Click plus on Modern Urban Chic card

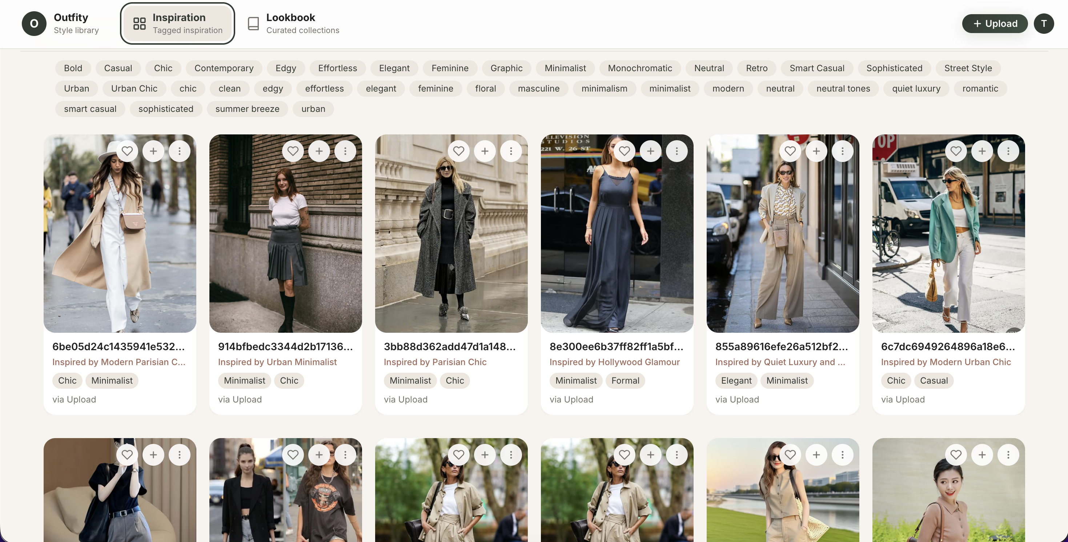pos(982,151)
